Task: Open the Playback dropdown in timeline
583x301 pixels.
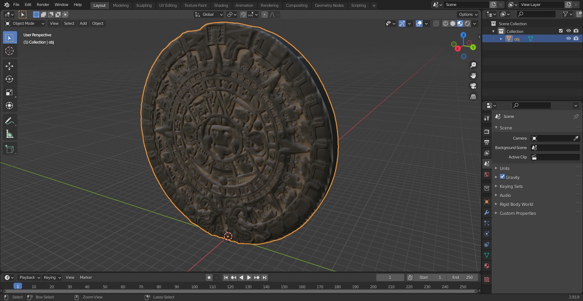Action: click(29, 278)
